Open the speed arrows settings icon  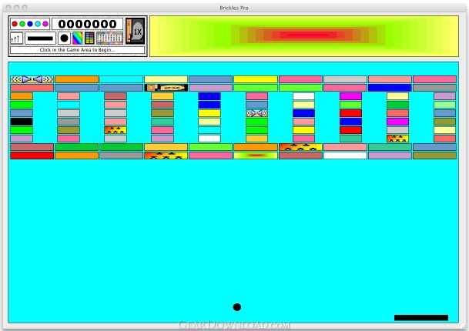tap(16, 38)
